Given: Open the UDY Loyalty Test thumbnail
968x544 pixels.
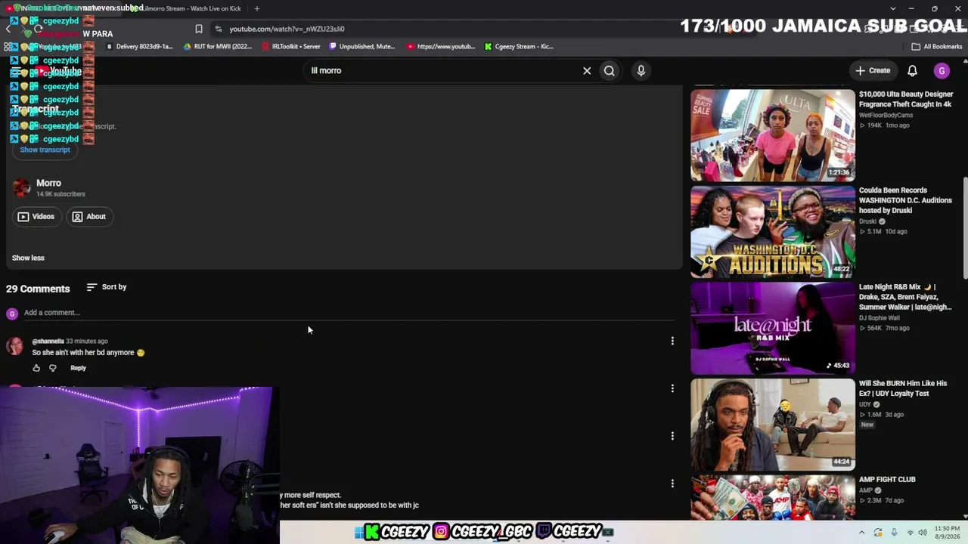Looking at the screenshot, I should click(x=772, y=424).
